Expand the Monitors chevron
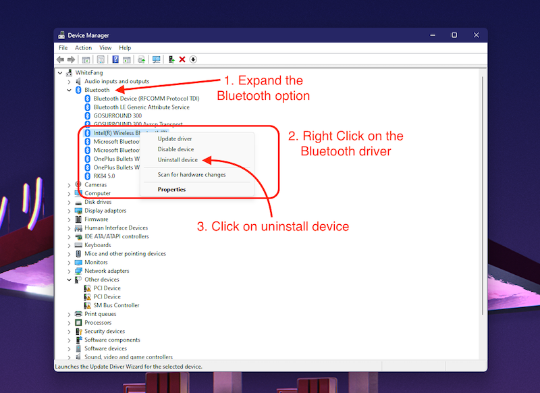 coord(70,263)
